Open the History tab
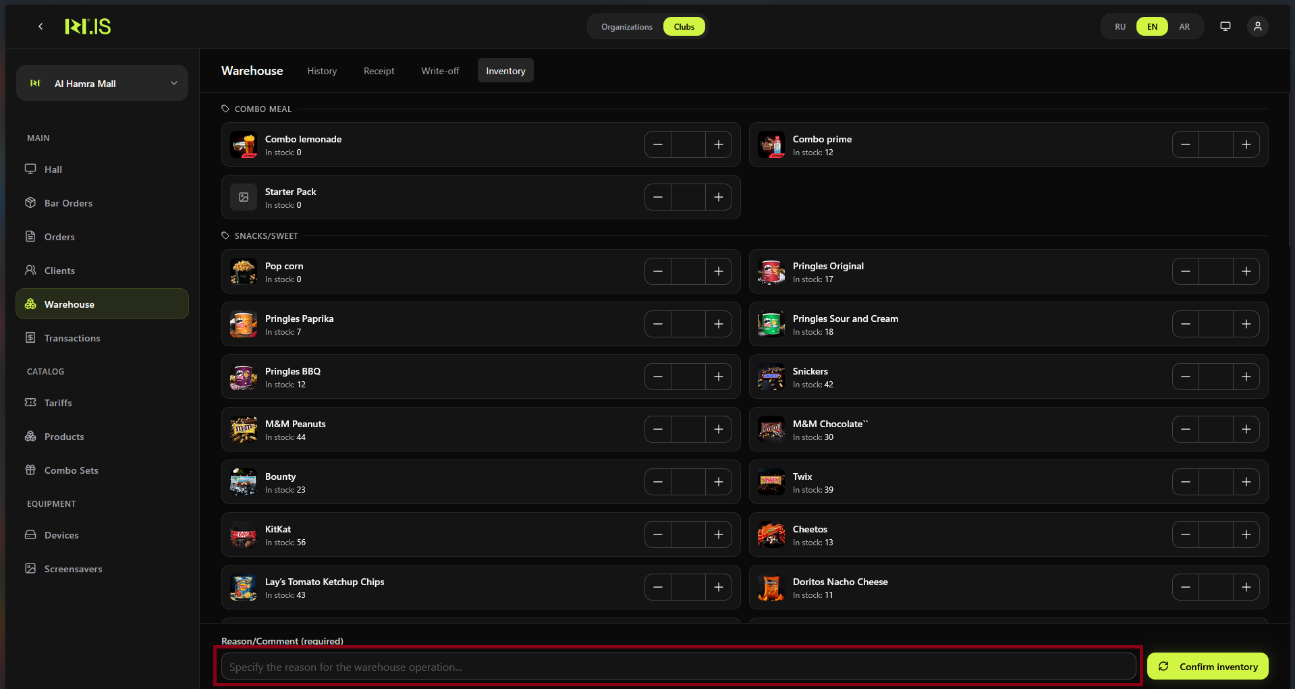Image resolution: width=1295 pixels, height=689 pixels. (x=322, y=71)
